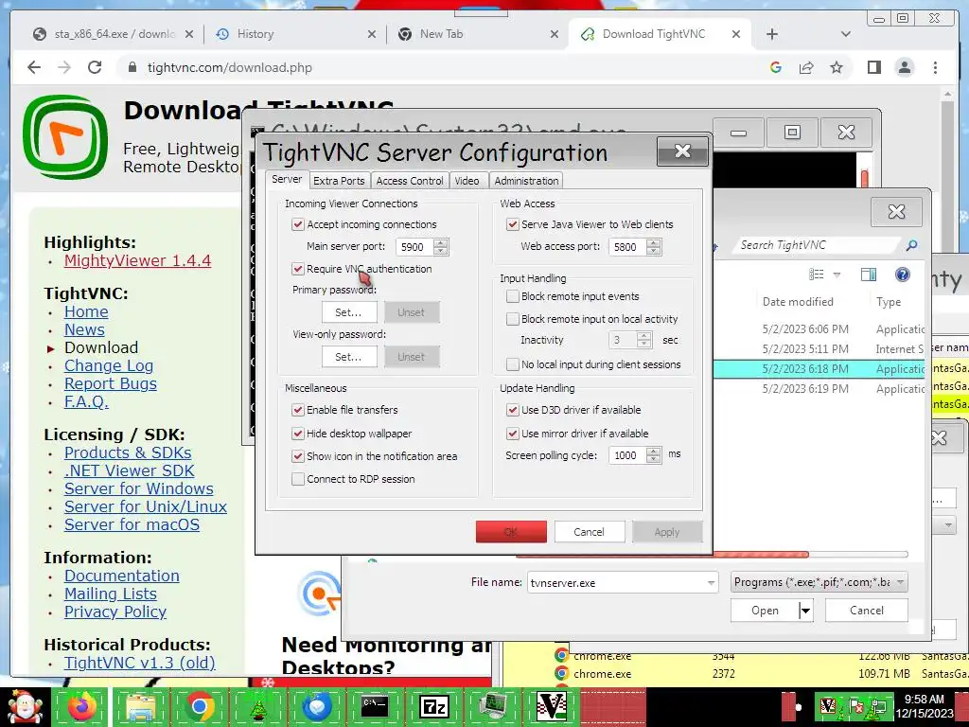Click Set for Primary password

pyautogui.click(x=349, y=312)
